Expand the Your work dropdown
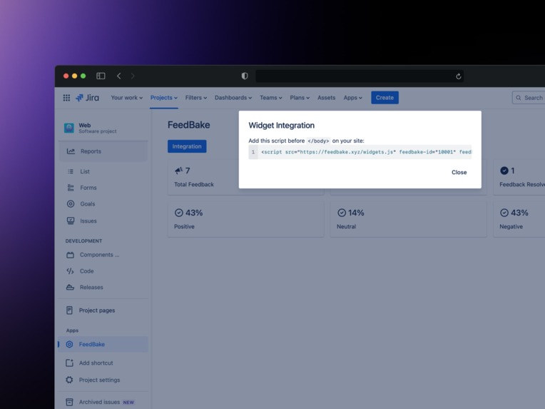This screenshot has width=545, height=409. tap(127, 98)
